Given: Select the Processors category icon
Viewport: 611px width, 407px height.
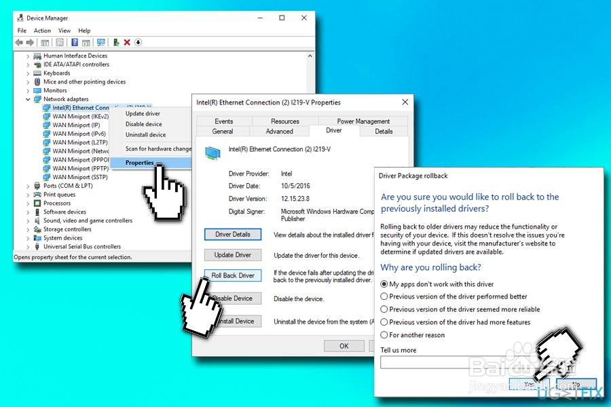Looking at the screenshot, I should click(x=37, y=203).
